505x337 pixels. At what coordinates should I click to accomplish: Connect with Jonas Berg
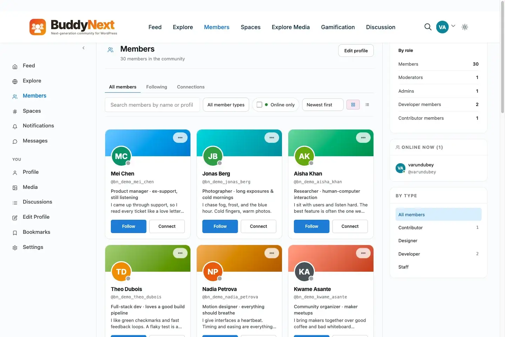coord(258,226)
